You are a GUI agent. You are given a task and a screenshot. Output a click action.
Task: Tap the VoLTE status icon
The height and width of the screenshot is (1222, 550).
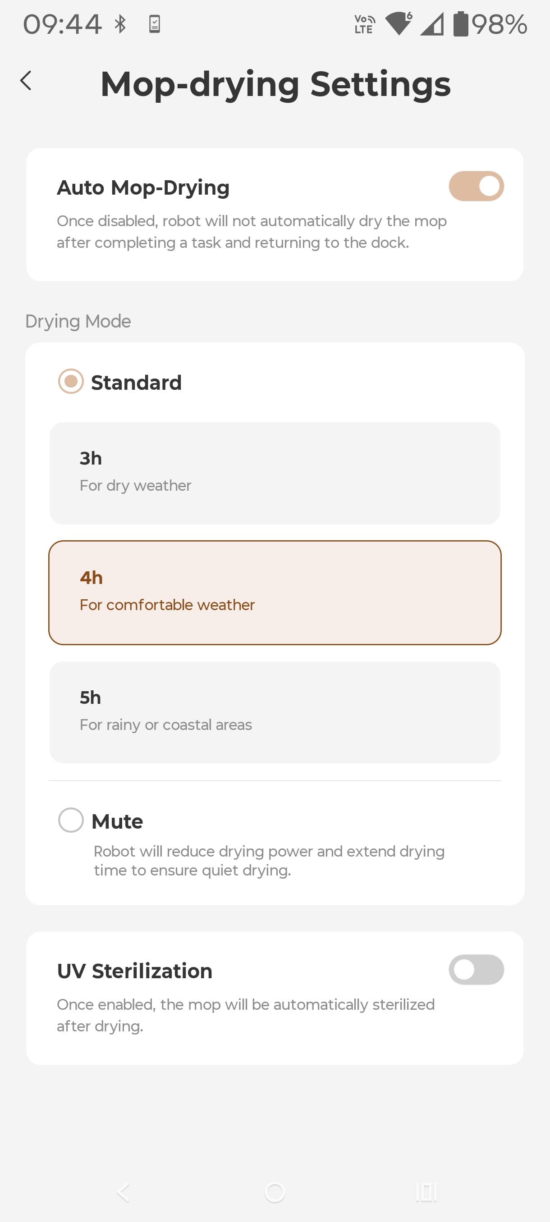pos(364,24)
